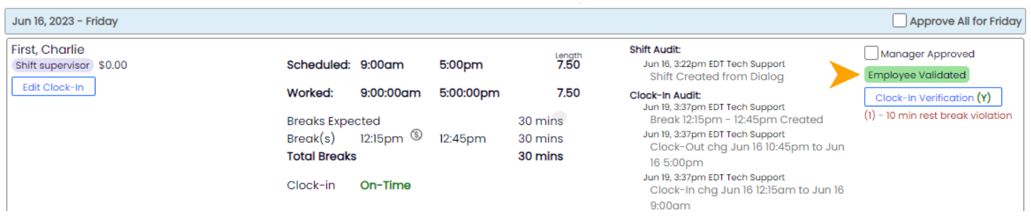
Task: Click employee name First, Charlie
Action: [x=48, y=50]
